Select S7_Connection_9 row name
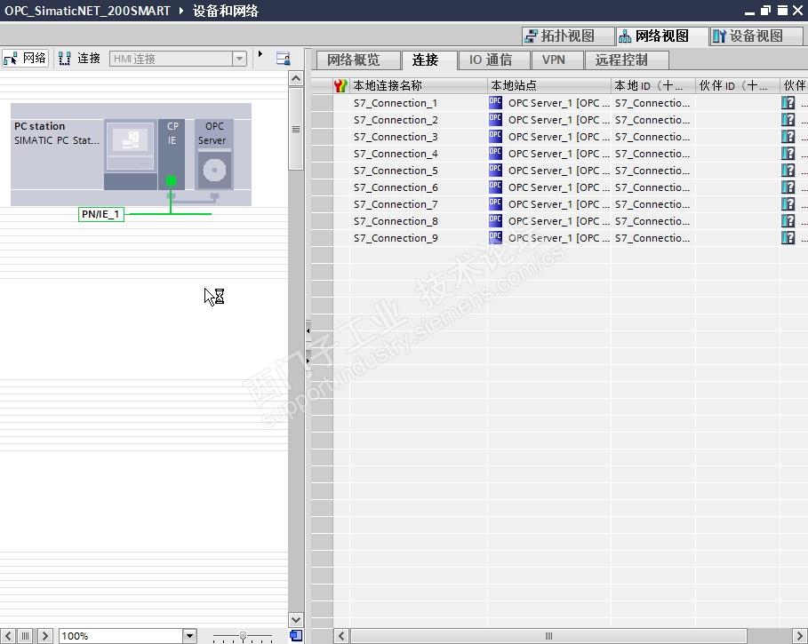Viewport: 808px width, 644px height. 396,238
